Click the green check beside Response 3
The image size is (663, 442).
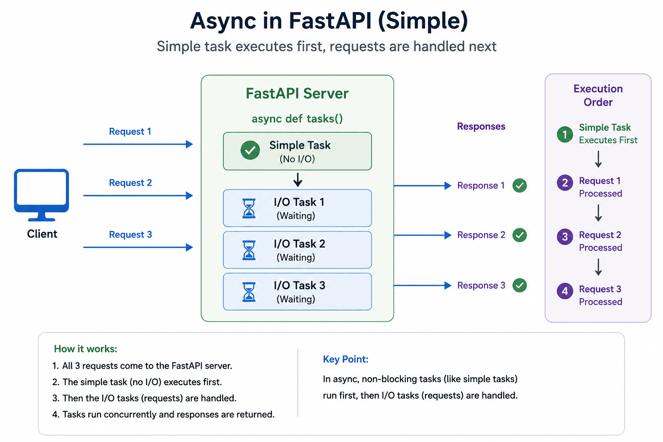(x=520, y=285)
